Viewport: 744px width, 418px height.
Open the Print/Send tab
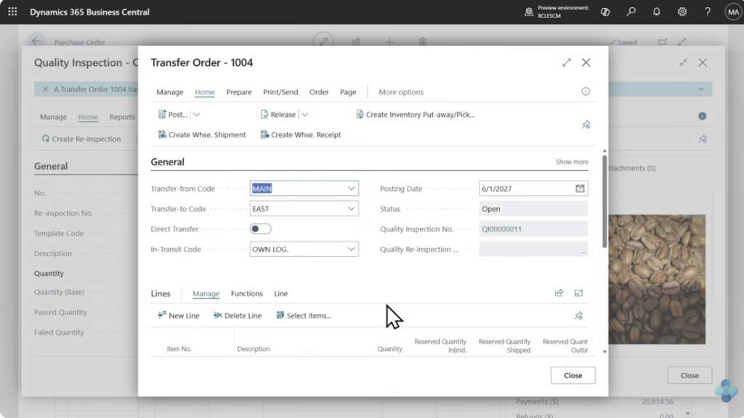click(280, 92)
